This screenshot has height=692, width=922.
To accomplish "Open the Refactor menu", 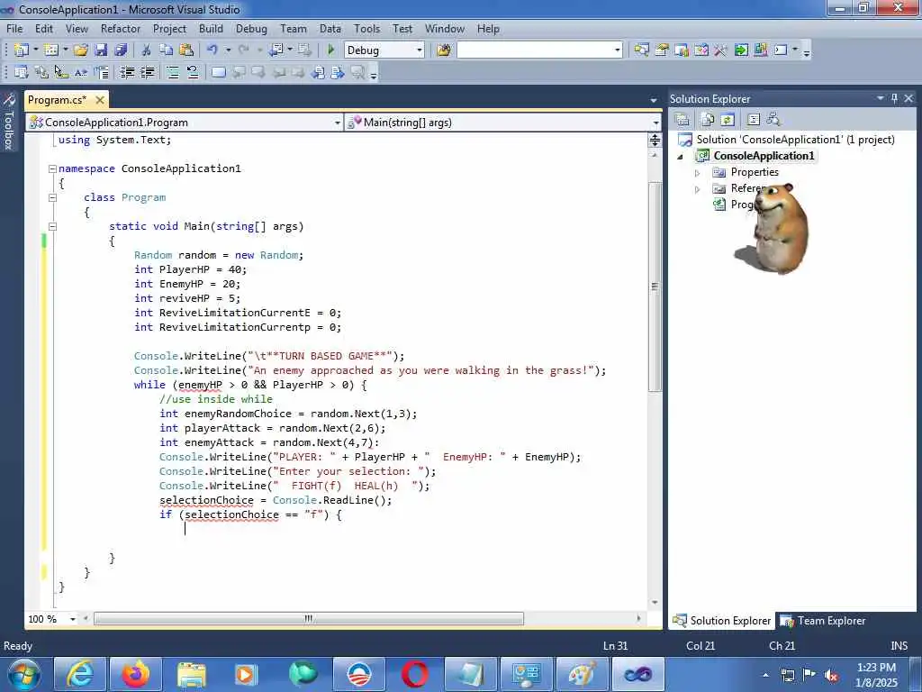I will [121, 29].
